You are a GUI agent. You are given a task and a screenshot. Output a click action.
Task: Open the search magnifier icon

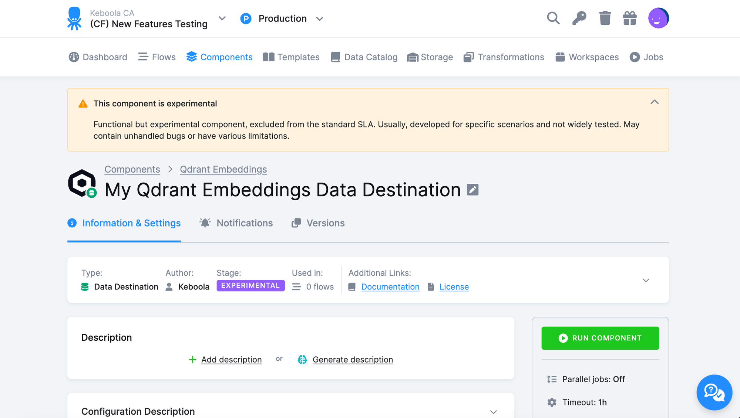point(553,18)
